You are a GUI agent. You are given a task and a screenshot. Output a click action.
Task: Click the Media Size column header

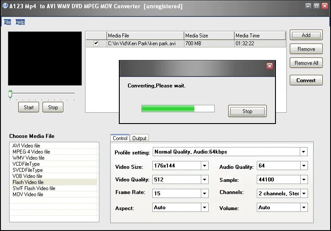pos(209,36)
